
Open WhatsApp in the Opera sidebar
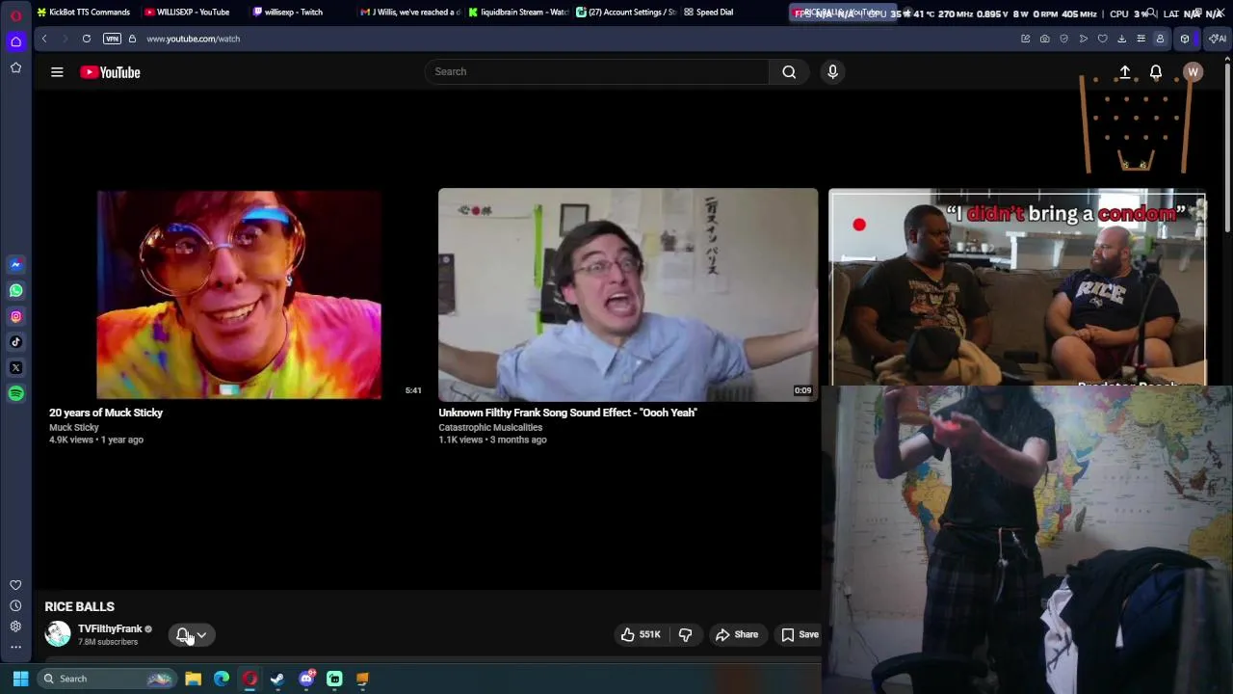point(15,290)
